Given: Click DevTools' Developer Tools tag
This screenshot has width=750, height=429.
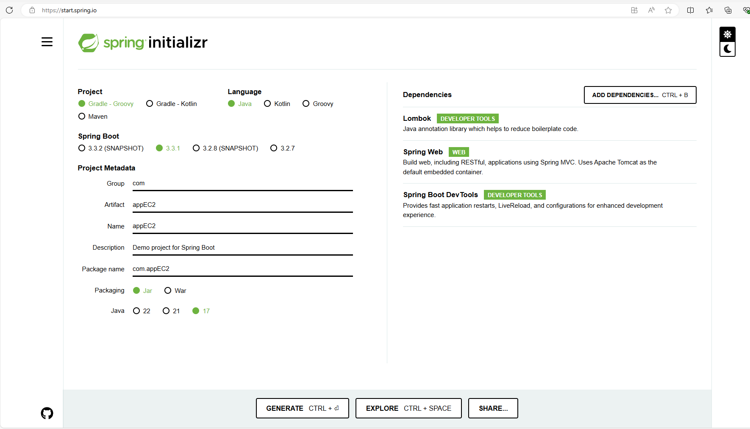Looking at the screenshot, I should click(515, 195).
